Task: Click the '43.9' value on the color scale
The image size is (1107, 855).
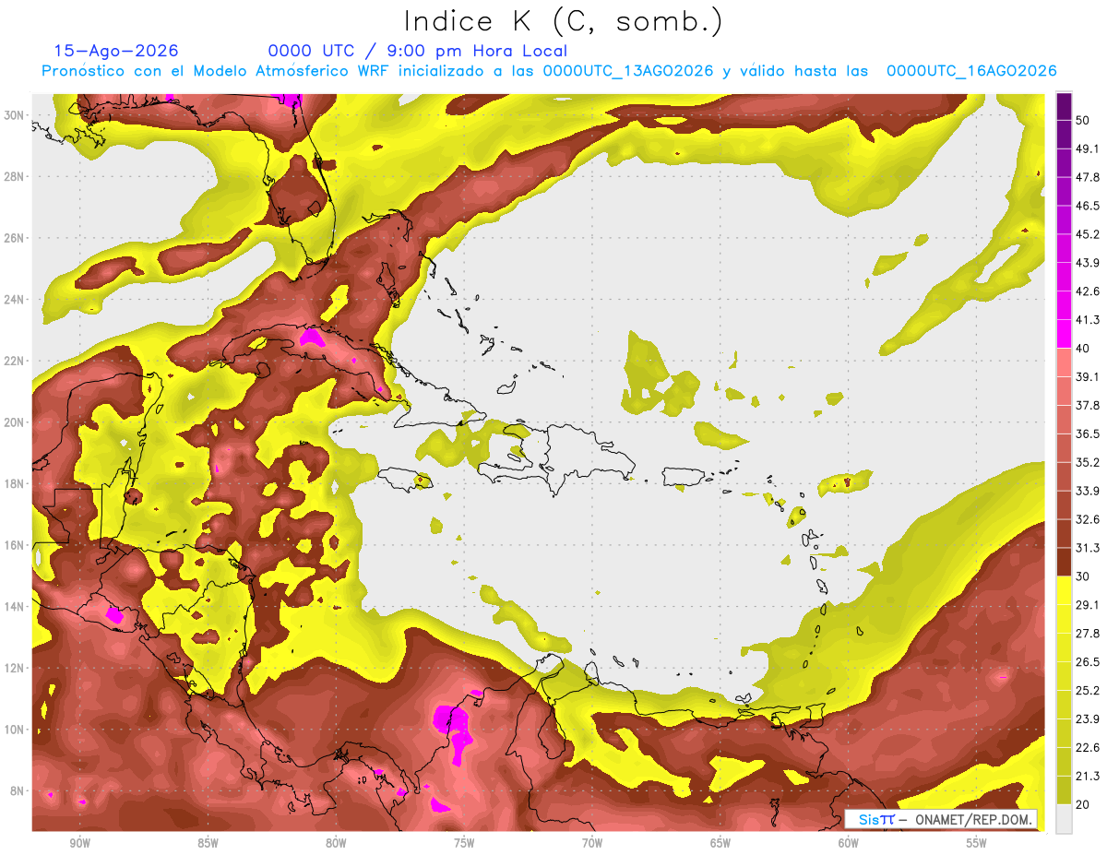Action: pos(1088,263)
